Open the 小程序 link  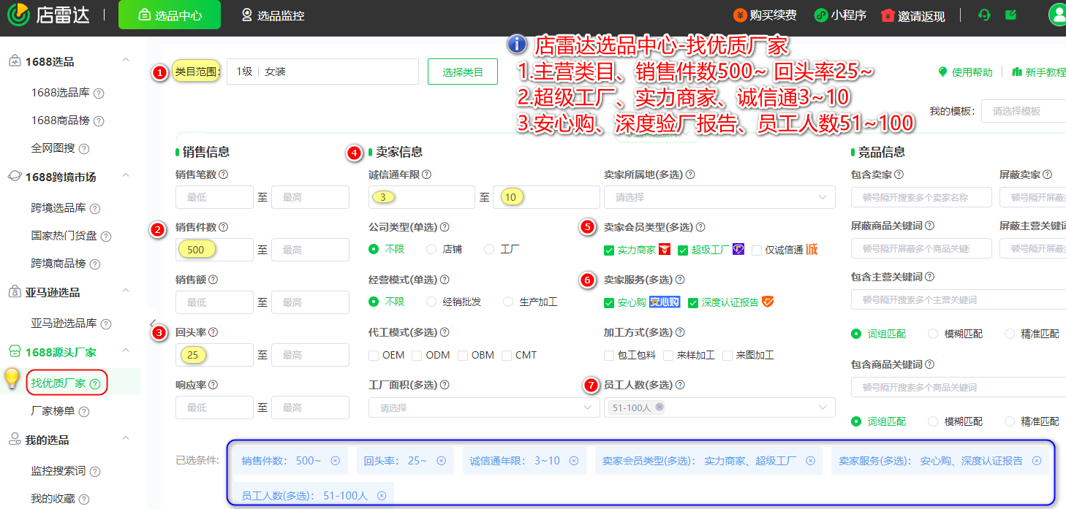pos(841,15)
